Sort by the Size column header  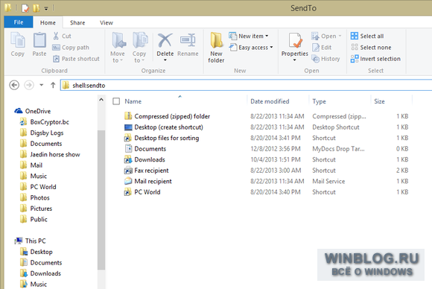coord(379,101)
